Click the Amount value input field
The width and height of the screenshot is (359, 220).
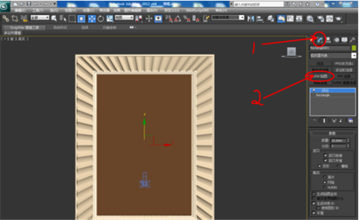click(338, 140)
